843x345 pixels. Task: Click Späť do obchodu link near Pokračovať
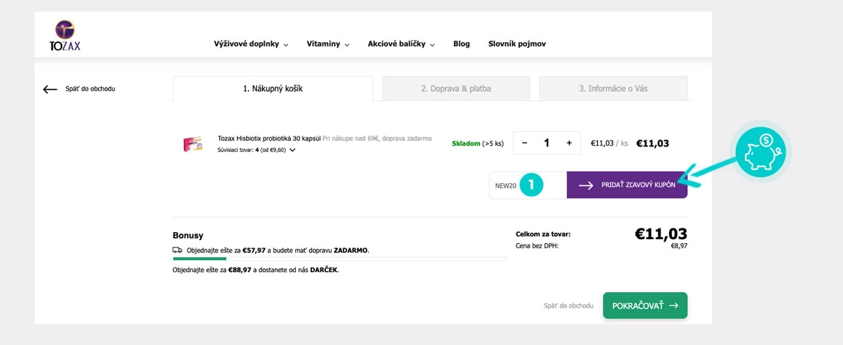[569, 306]
